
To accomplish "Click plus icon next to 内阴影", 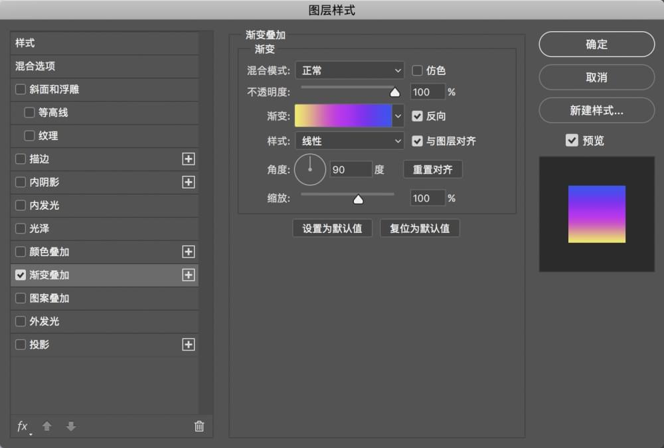I will pos(189,182).
